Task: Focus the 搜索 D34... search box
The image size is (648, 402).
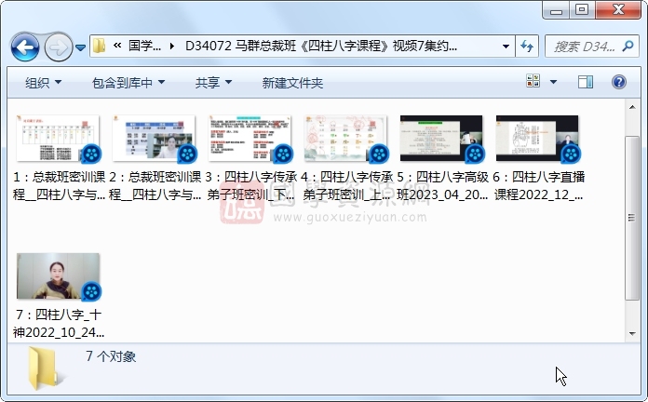Action: (585, 47)
